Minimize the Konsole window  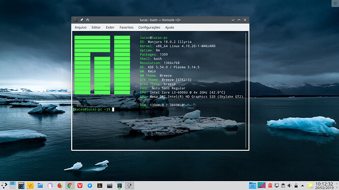pos(233,20)
